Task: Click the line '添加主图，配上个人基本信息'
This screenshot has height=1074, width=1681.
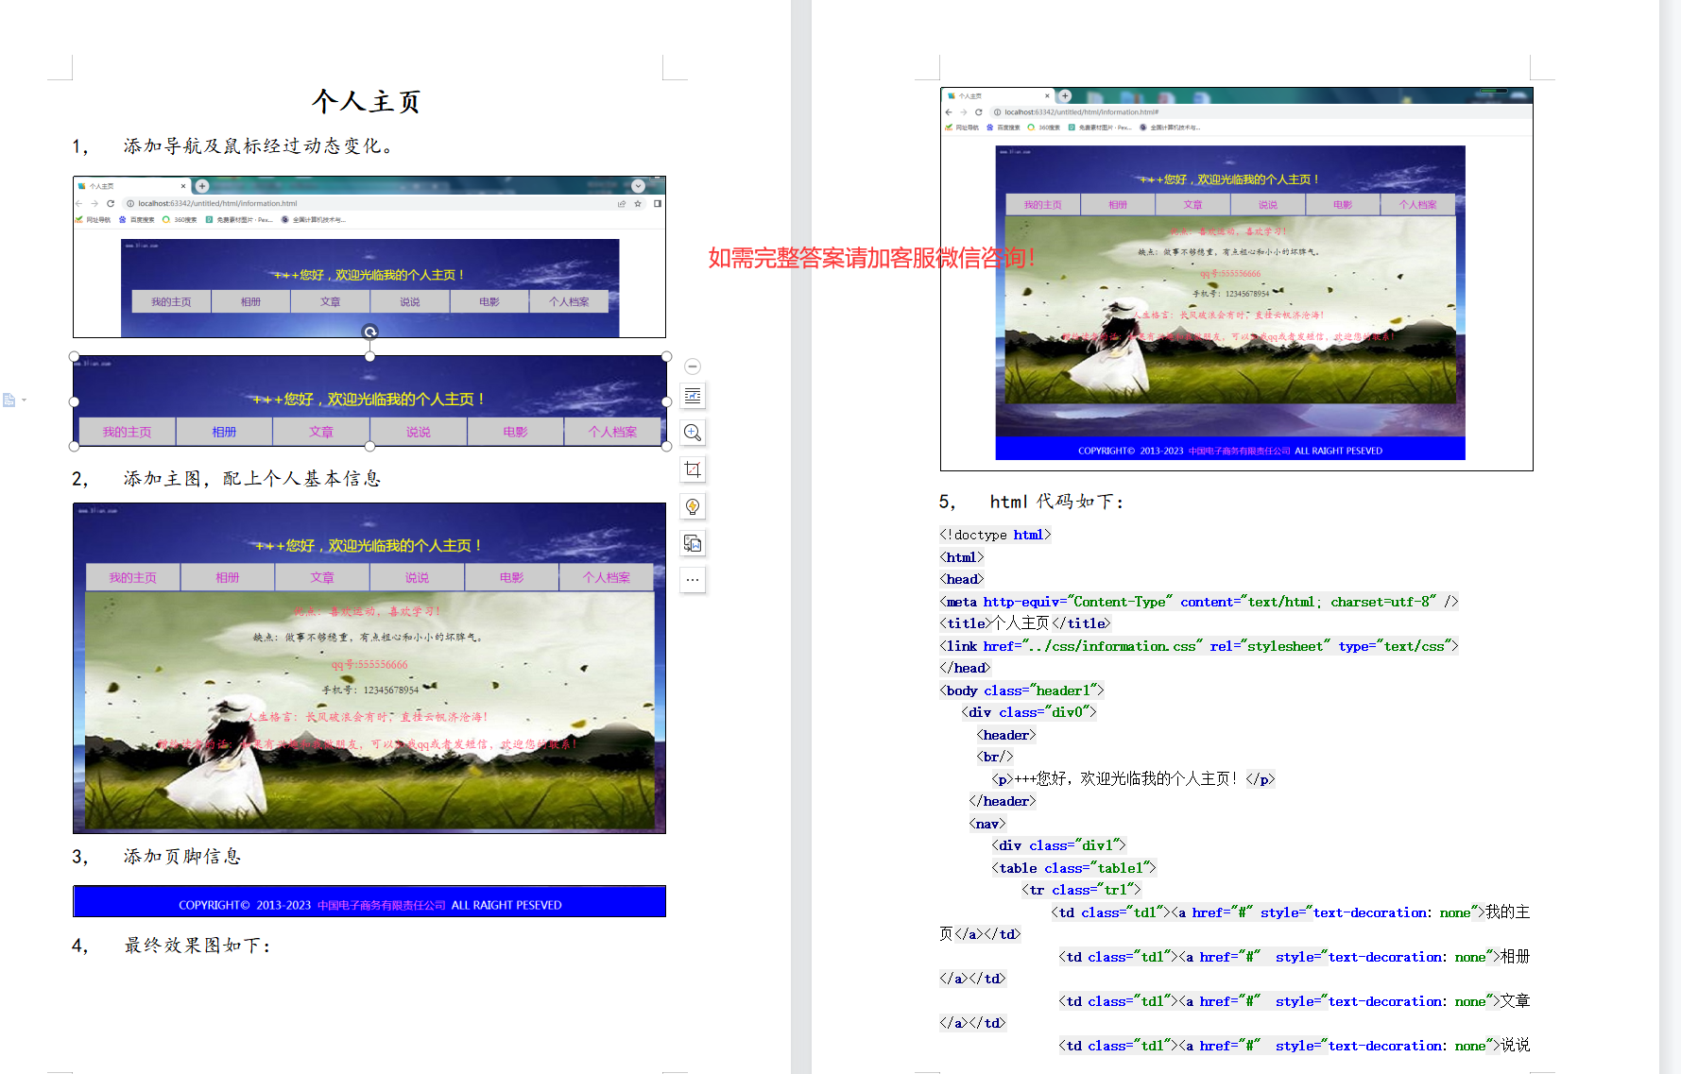Action: coord(252,479)
